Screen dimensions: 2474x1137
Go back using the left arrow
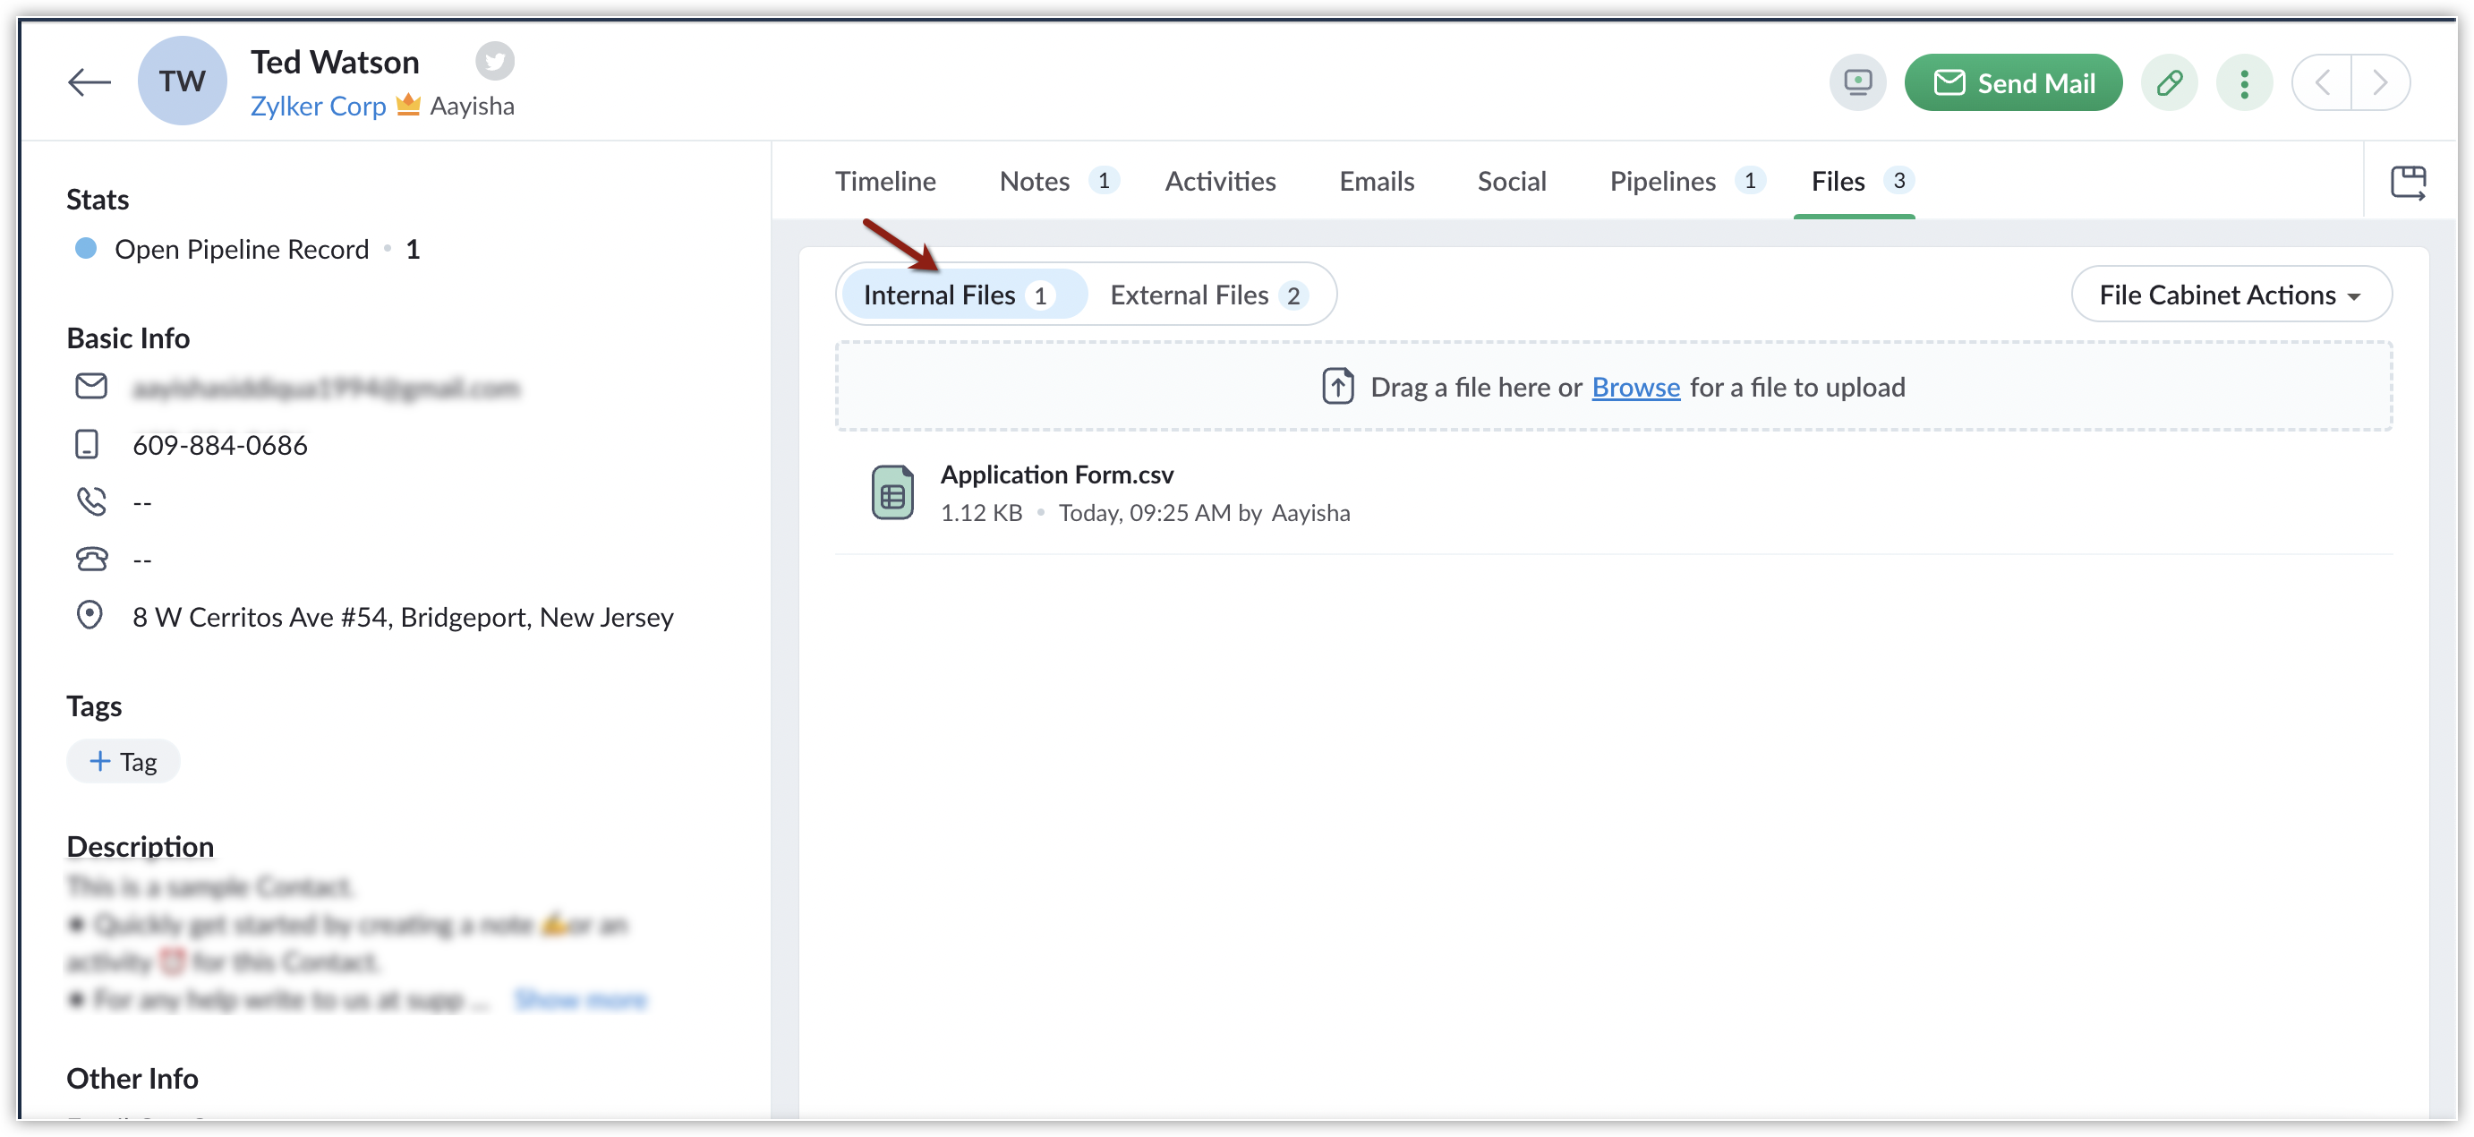(x=89, y=82)
